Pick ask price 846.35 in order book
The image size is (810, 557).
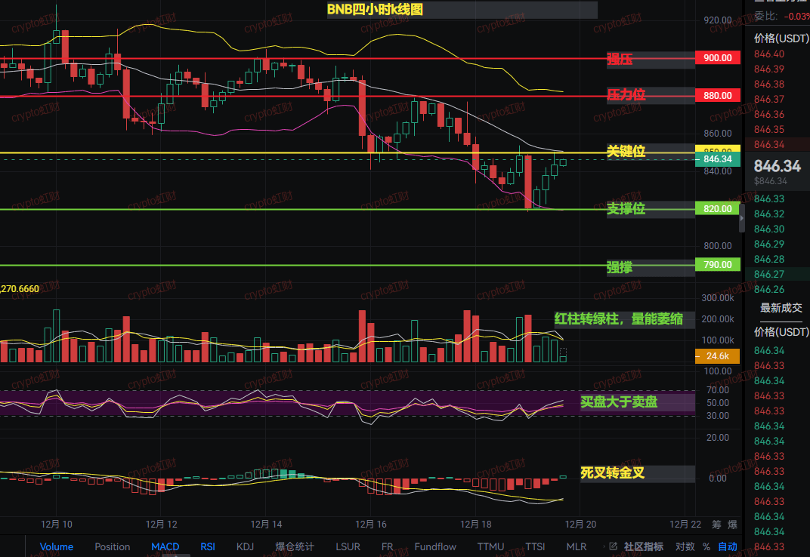(768, 129)
